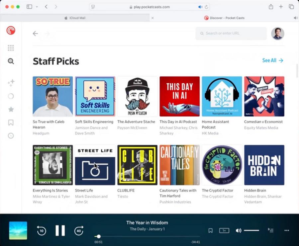Viewport: 299px width, 246px height.
Task: Open Soft Skills Engineering artwork
Action: tap(95, 96)
